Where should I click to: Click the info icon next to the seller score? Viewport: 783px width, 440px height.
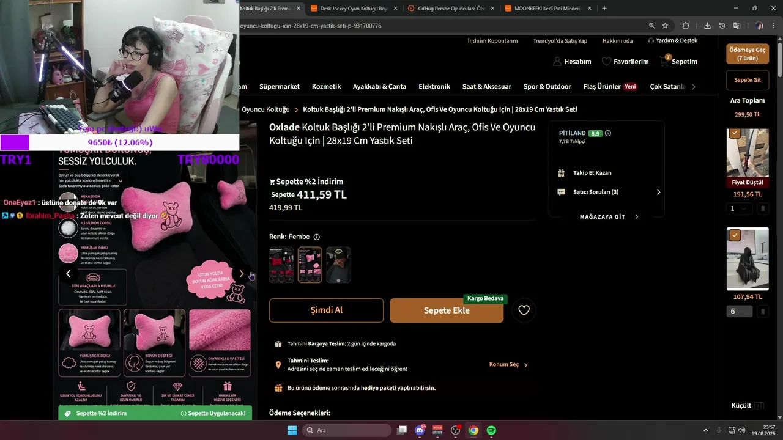608,133
